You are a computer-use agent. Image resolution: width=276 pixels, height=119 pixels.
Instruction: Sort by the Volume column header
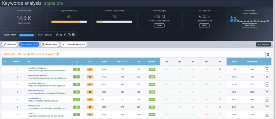click(x=104, y=62)
